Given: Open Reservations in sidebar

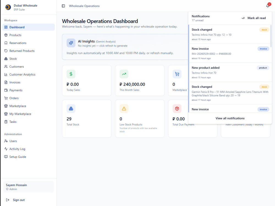Looking at the screenshot, I should [x=29, y=43].
